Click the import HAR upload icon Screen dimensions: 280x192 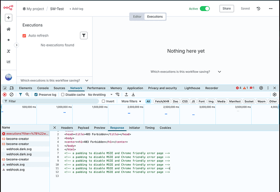(x=127, y=95)
